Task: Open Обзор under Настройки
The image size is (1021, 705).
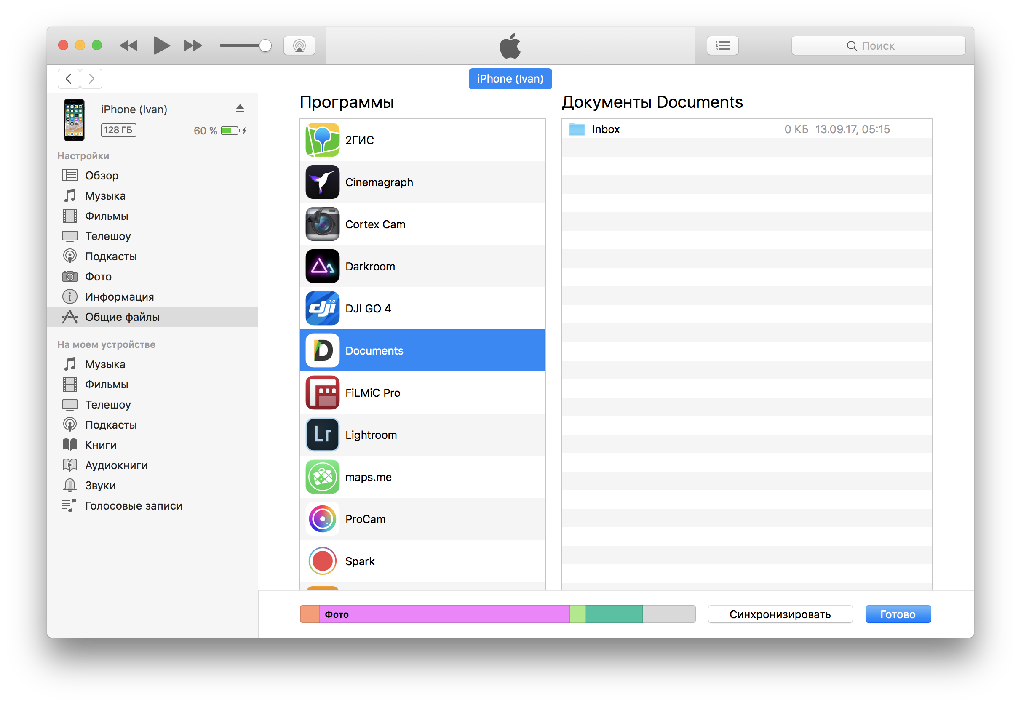Action: tap(152, 175)
